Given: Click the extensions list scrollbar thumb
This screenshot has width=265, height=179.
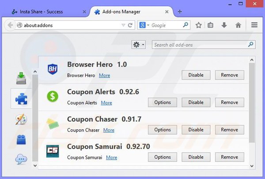Looking at the screenshot, I should point(252,103).
